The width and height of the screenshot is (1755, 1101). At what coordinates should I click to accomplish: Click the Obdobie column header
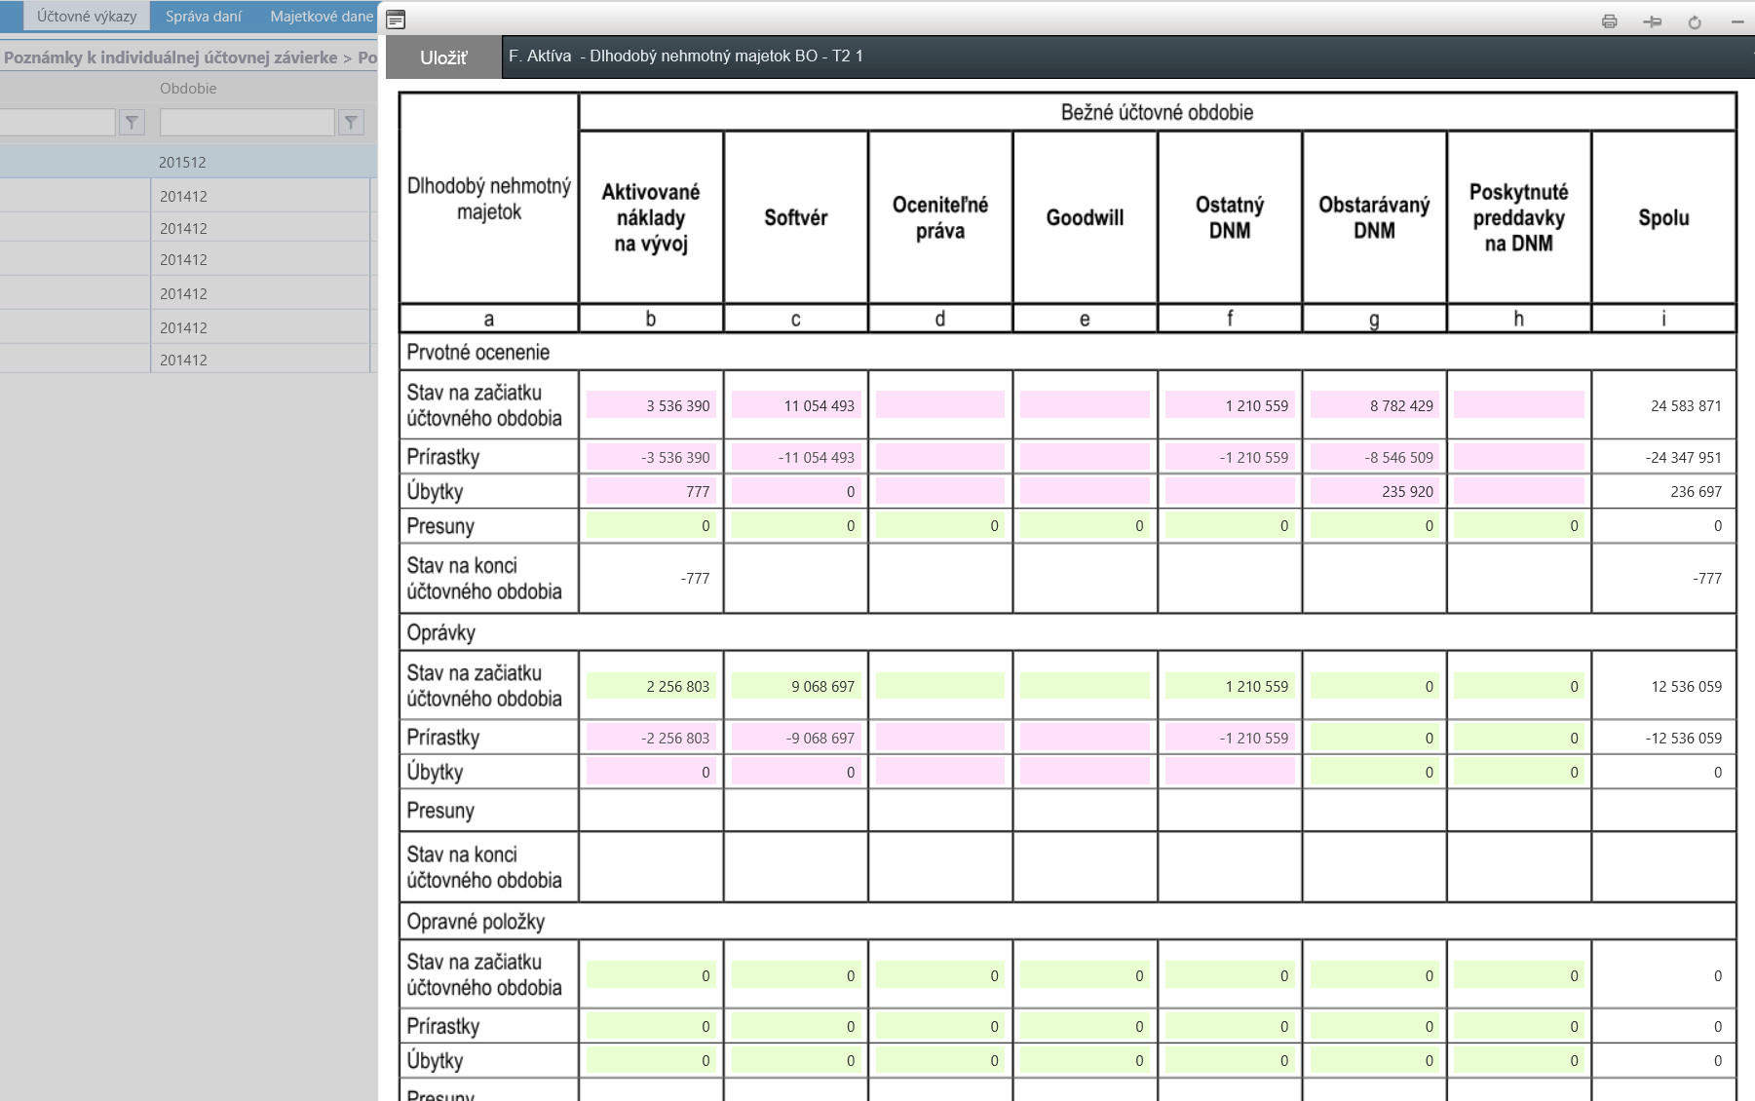(x=188, y=89)
